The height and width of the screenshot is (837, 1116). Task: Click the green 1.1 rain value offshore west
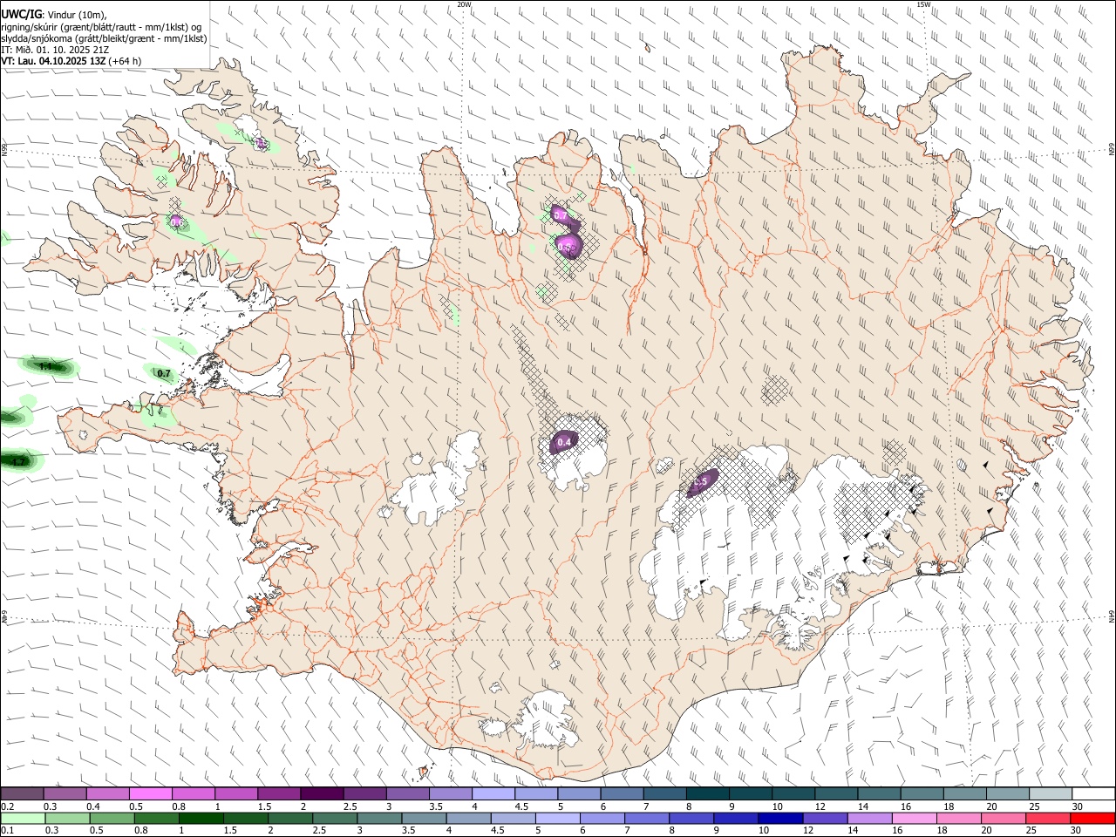point(46,367)
